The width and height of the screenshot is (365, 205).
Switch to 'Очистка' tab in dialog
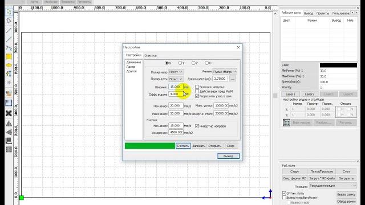[151, 56]
